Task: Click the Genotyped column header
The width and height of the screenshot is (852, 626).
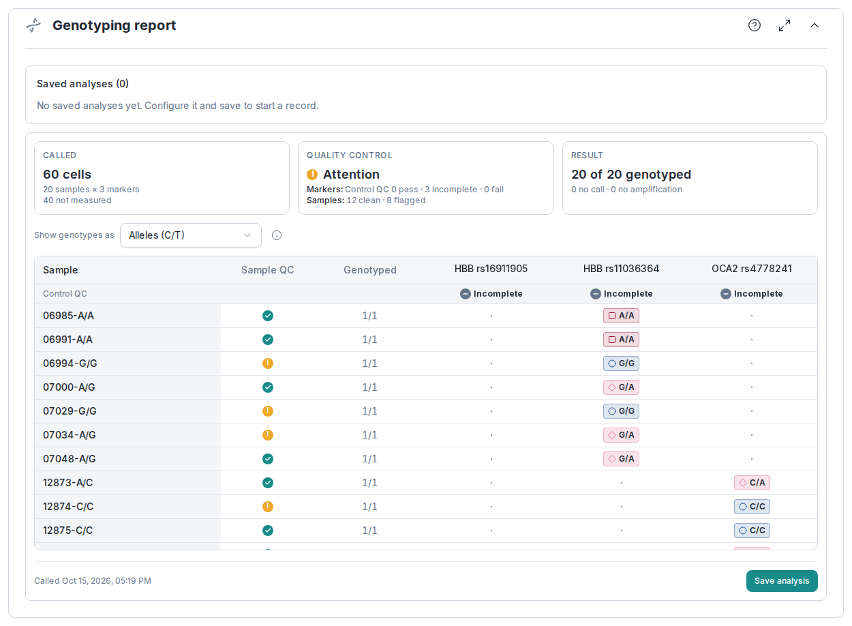Action: pos(370,270)
